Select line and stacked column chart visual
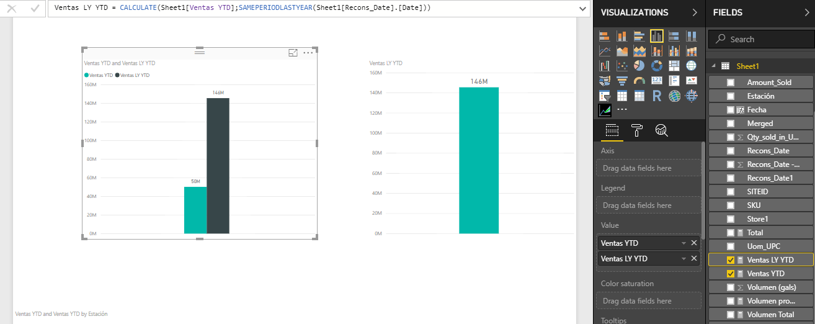 click(x=657, y=51)
